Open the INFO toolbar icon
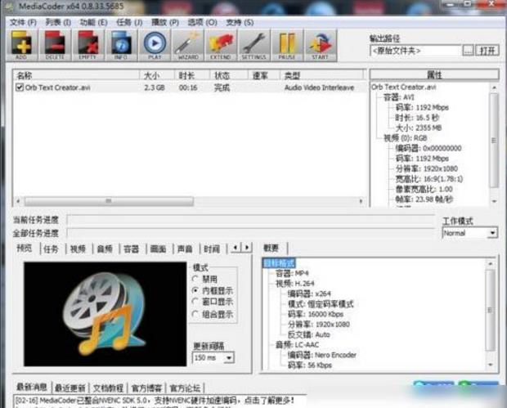The height and width of the screenshot is (408, 507). pos(121,45)
